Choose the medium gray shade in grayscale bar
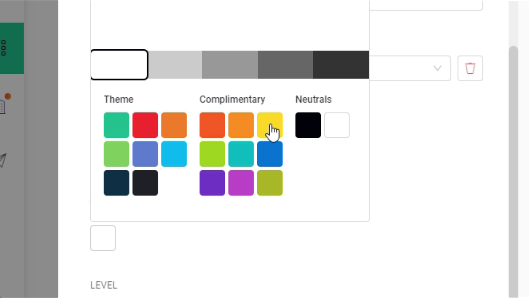 coord(230,65)
